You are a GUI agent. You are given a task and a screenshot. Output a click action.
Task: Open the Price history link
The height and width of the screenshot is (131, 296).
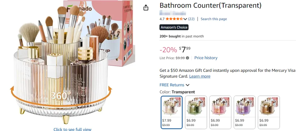pos(206,58)
